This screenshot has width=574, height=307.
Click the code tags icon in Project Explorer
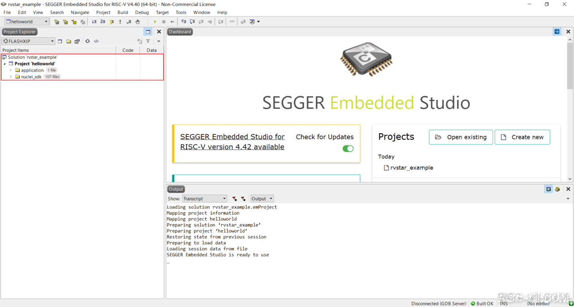click(x=96, y=41)
